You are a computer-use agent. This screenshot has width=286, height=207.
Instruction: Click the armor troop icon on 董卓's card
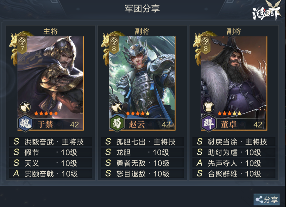pyautogui.click(x=209, y=107)
